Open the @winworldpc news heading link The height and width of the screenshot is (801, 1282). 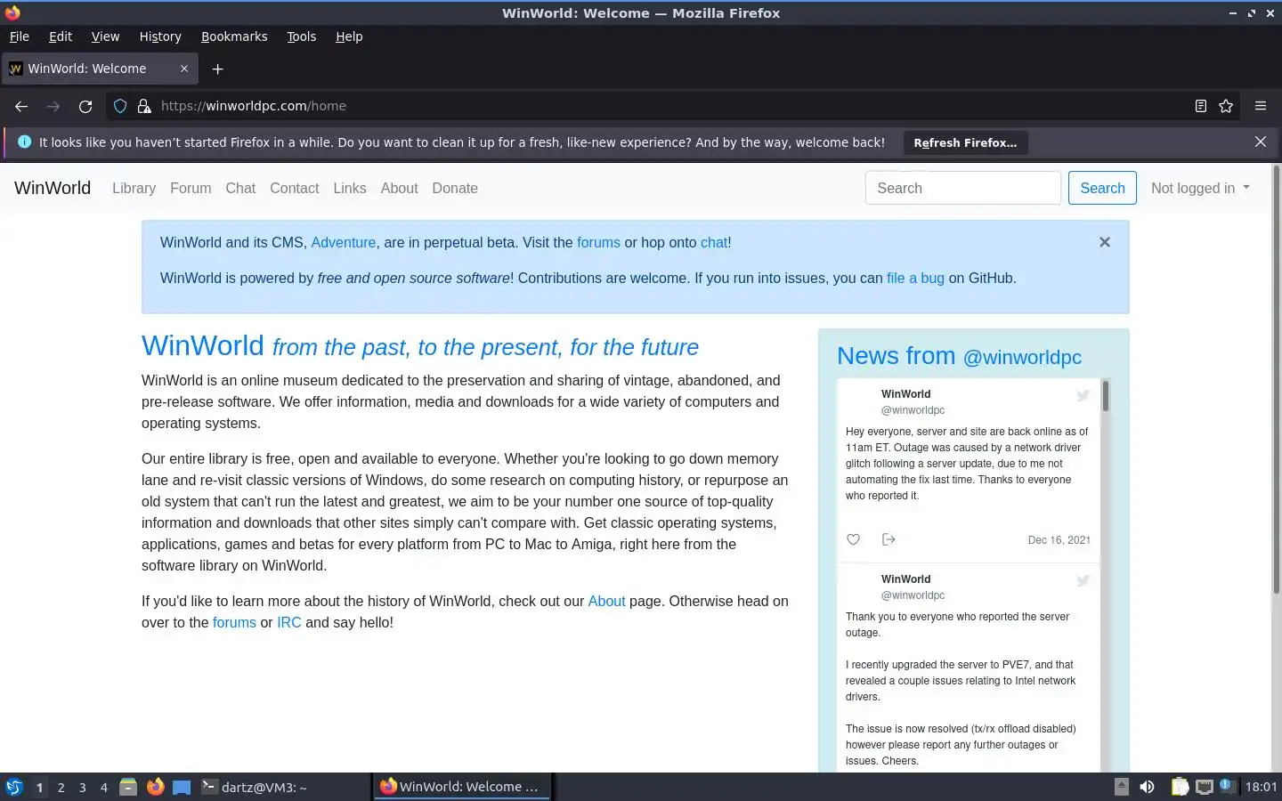point(1022,357)
